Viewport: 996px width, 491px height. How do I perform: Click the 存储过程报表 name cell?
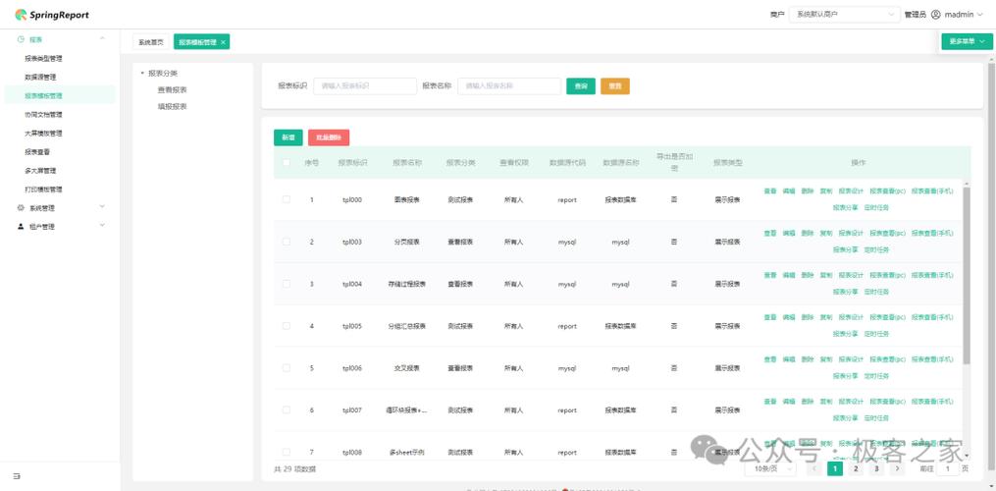tap(406, 284)
